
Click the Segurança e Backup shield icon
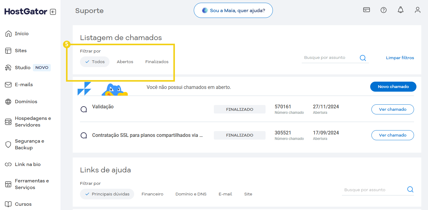[x=8, y=144]
